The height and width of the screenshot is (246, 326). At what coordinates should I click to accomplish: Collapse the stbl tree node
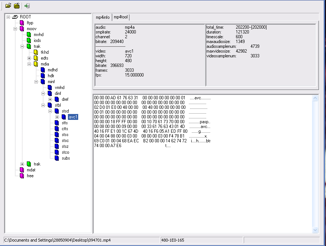(43, 106)
